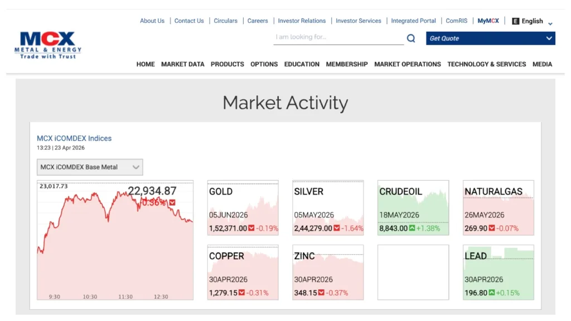Viewport: 571px width, 321px height.
Task: Click the silver price 2,44,279.00
Action: click(x=313, y=228)
